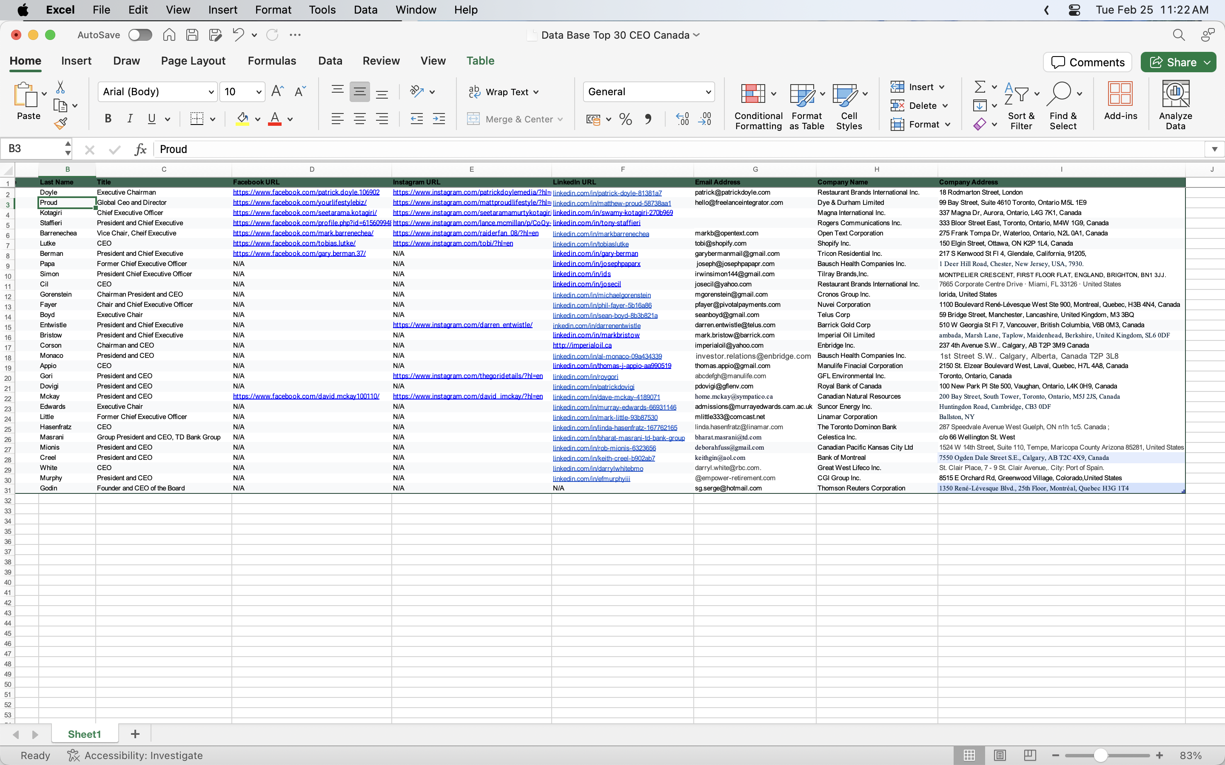Select the Sheet1 tab

85,734
